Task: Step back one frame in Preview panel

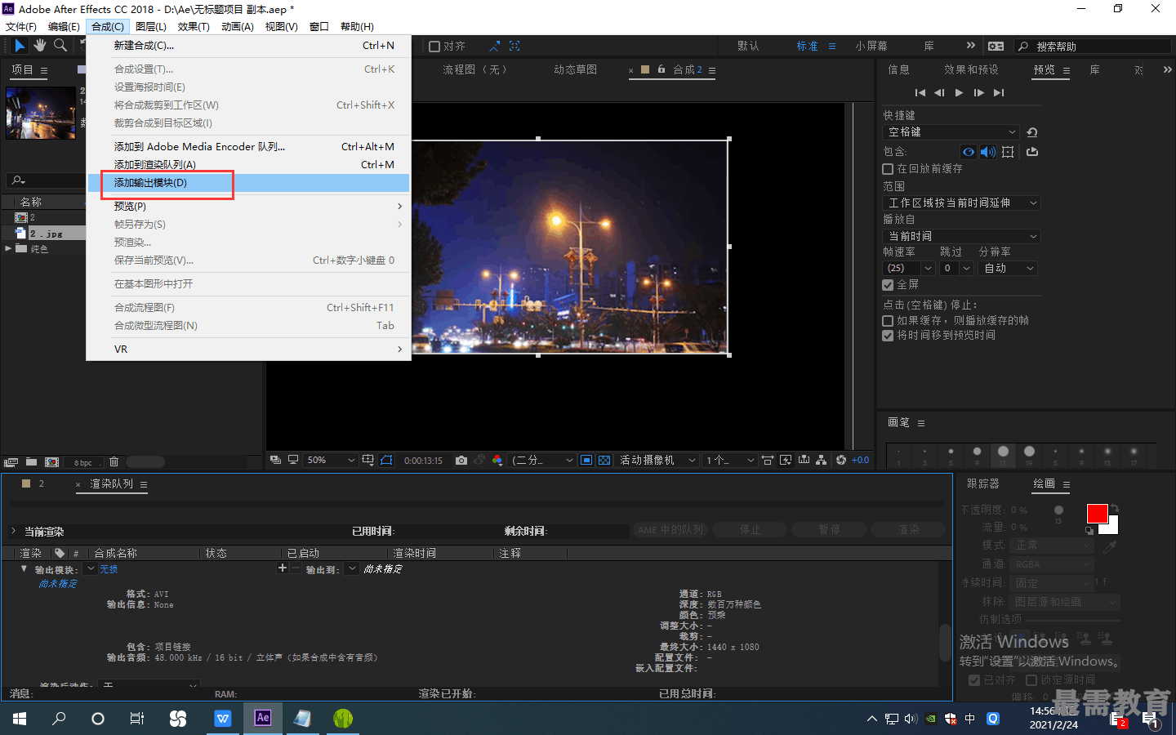Action: (939, 93)
